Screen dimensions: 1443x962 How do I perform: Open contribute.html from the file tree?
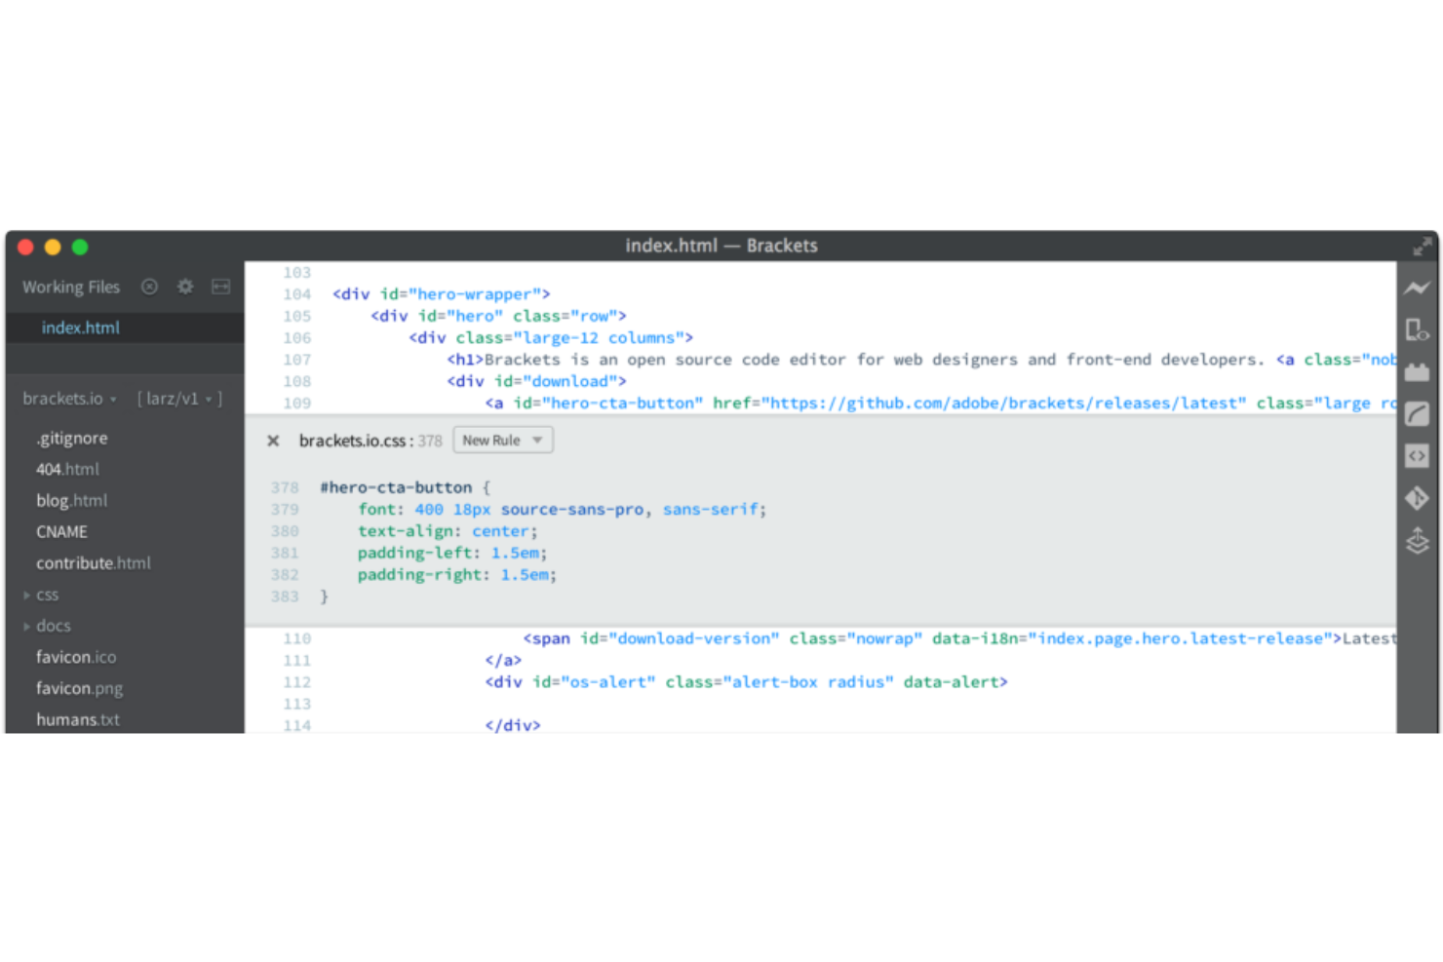point(94,562)
